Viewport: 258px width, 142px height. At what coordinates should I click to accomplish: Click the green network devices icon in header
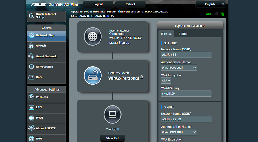click(x=222, y=14)
